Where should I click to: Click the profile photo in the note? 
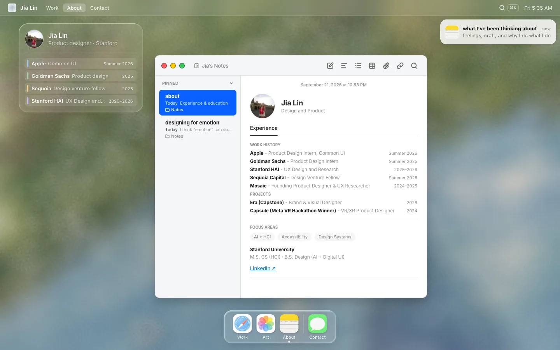[262, 106]
